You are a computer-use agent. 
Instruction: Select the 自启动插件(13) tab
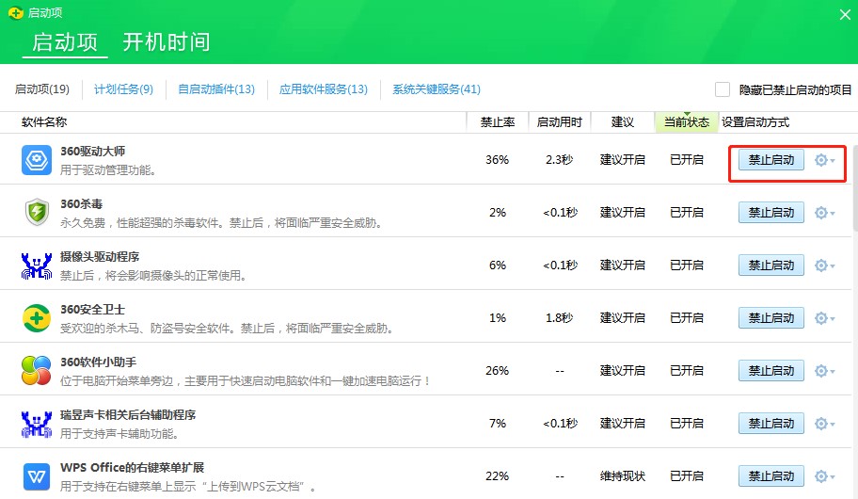[216, 89]
